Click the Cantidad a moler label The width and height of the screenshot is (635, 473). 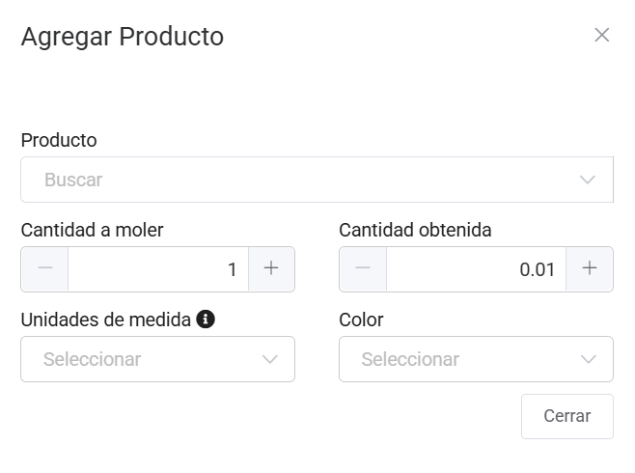[92, 230]
